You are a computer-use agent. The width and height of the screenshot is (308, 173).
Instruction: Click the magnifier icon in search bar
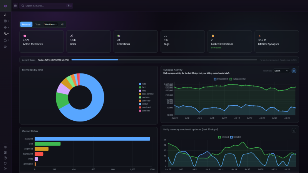[x=23, y=6]
